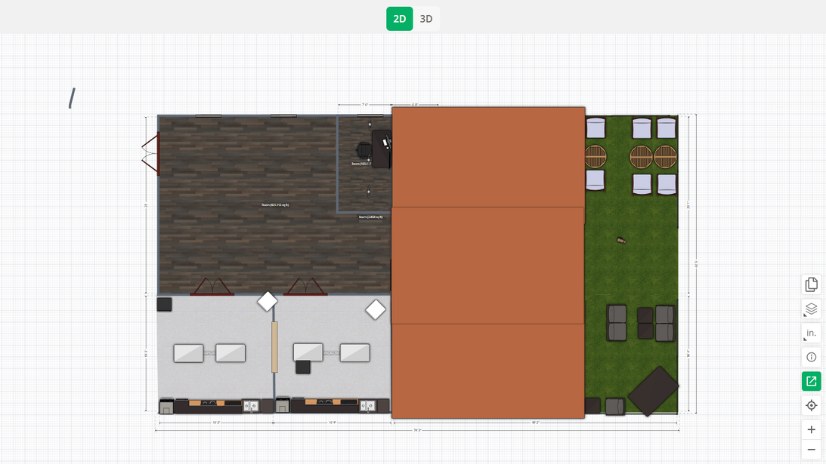
Task: Select the black office chair
Action: point(364,149)
